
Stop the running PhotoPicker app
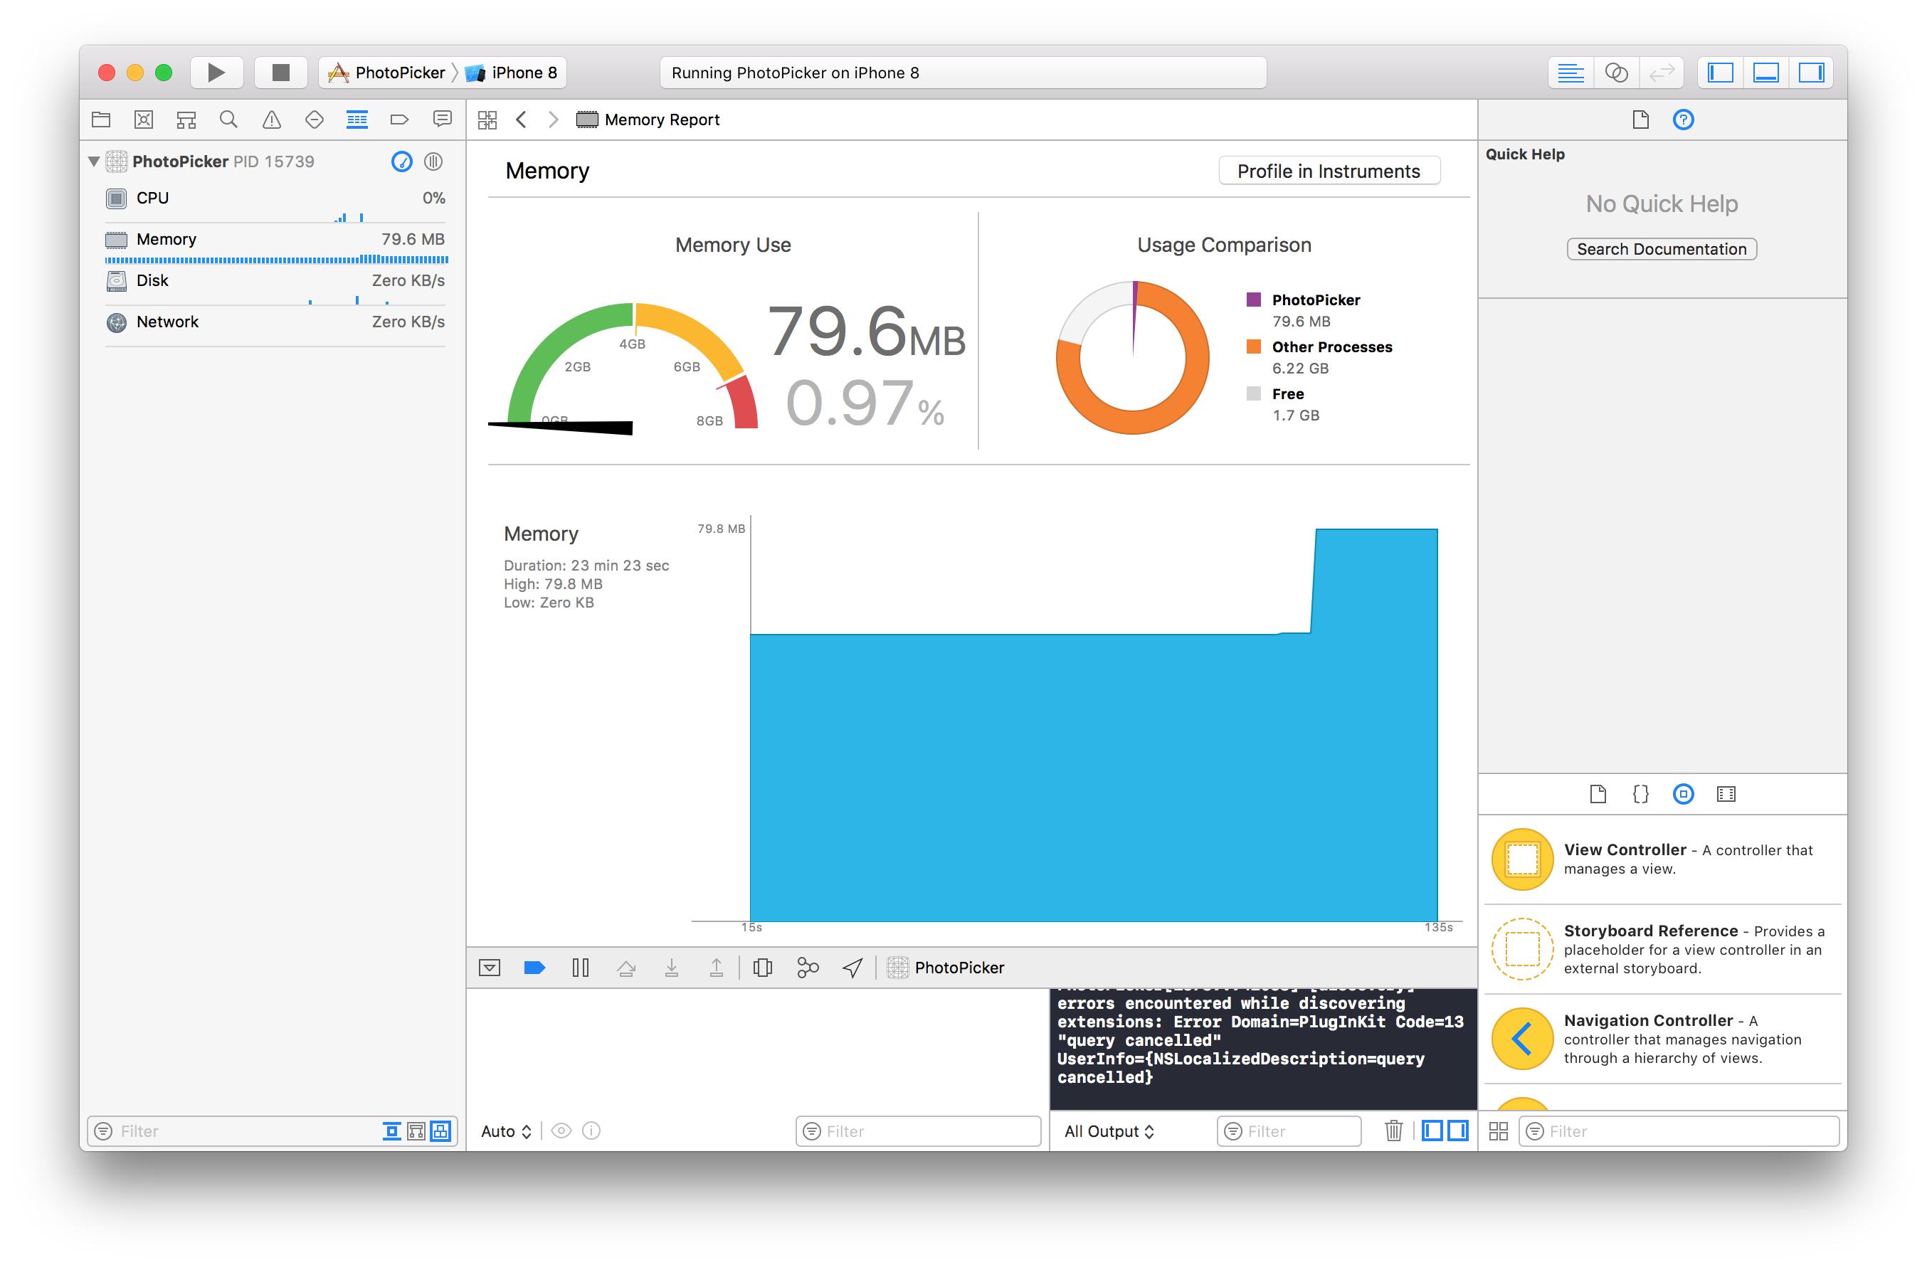(x=280, y=73)
